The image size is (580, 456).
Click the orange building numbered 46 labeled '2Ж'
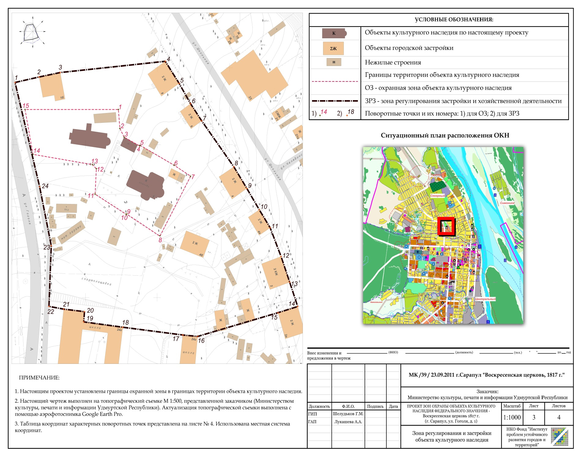click(195, 244)
